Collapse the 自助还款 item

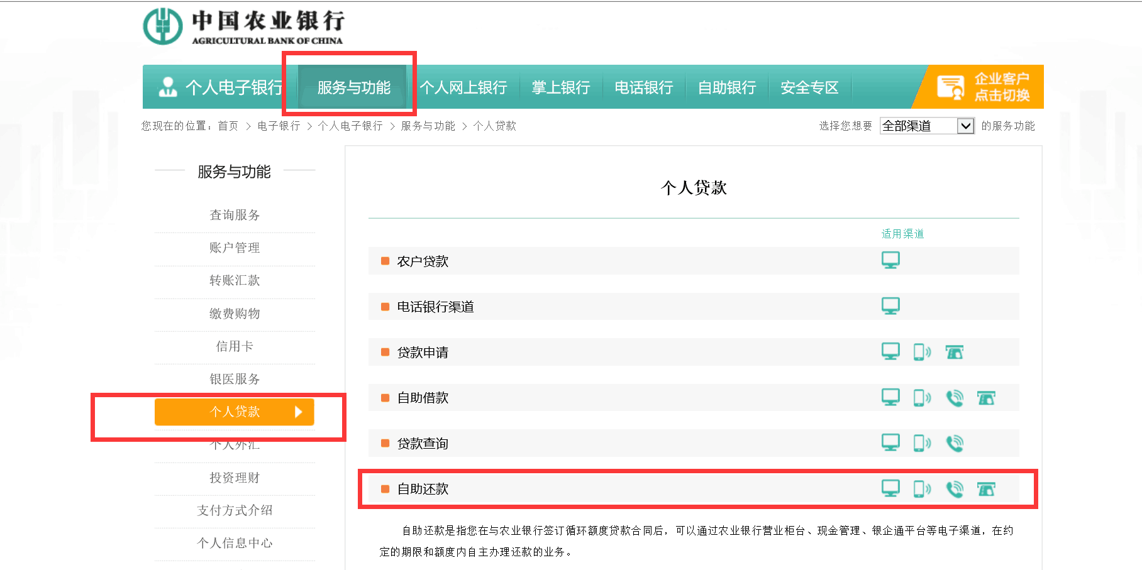pyautogui.click(x=694, y=489)
